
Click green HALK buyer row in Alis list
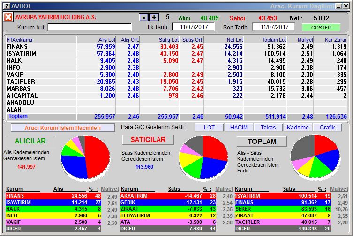tap(53, 209)
